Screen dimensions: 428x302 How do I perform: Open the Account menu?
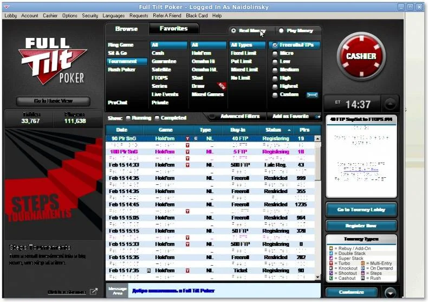coord(29,16)
